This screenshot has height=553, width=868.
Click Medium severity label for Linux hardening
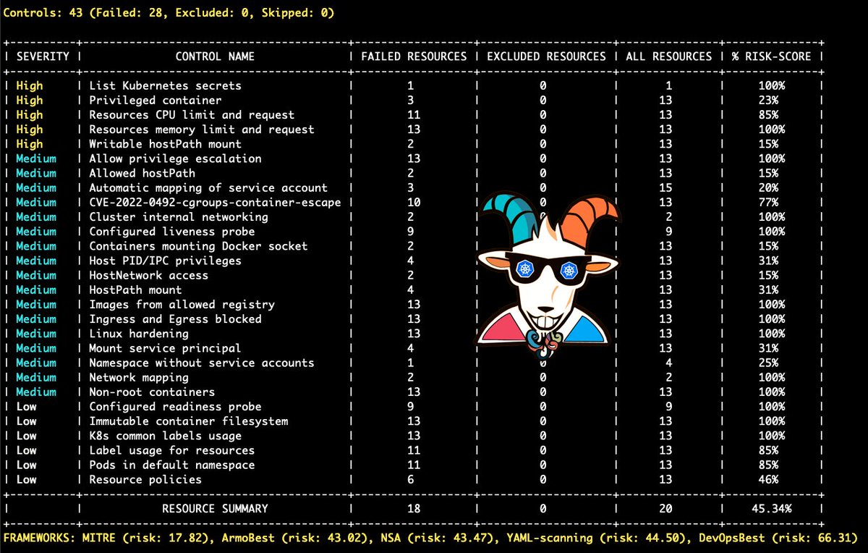(36, 334)
